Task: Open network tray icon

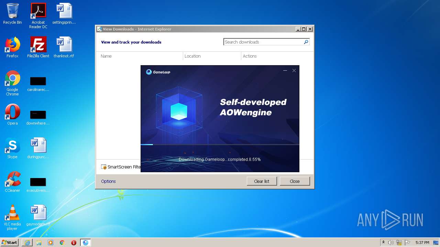Action: [x=399, y=243]
